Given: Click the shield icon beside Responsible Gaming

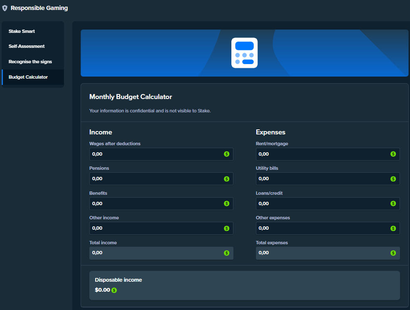Looking at the screenshot, I should pyautogui.click(x=5, y=8).
